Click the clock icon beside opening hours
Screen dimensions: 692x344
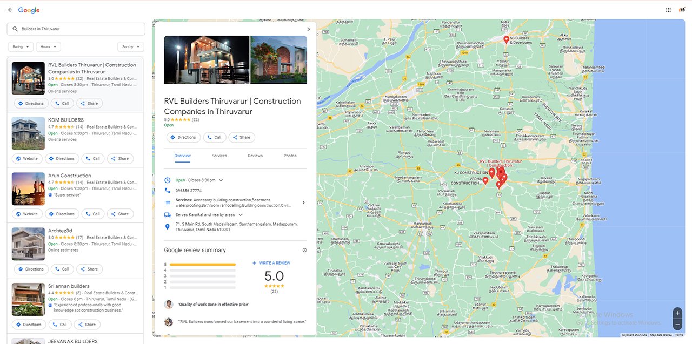tap(168, 180)
